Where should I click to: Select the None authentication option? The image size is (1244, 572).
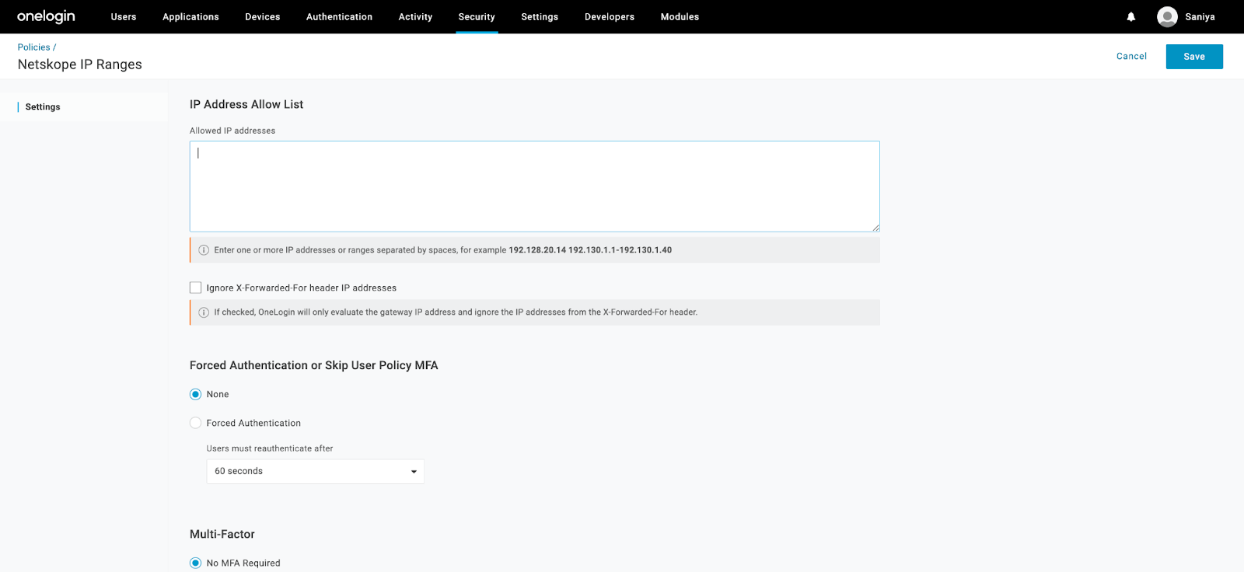point(196,394)
